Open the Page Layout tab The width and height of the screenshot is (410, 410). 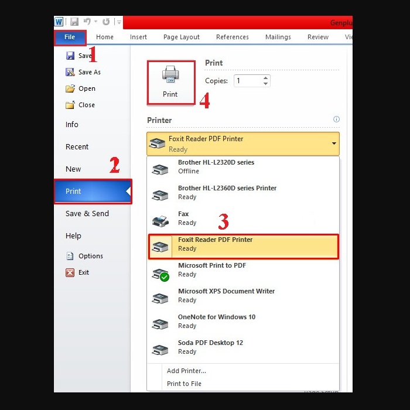pyautogui.click(x=181, y=37)
